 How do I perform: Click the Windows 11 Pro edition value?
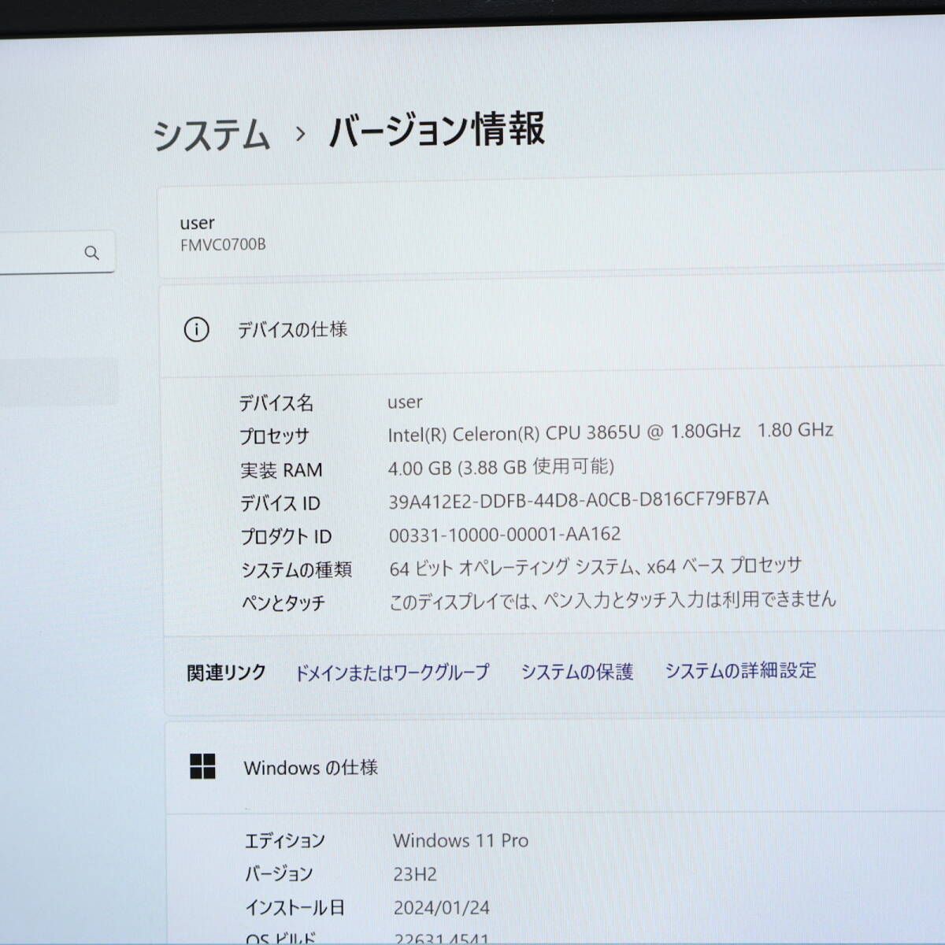tap(461, 841)
